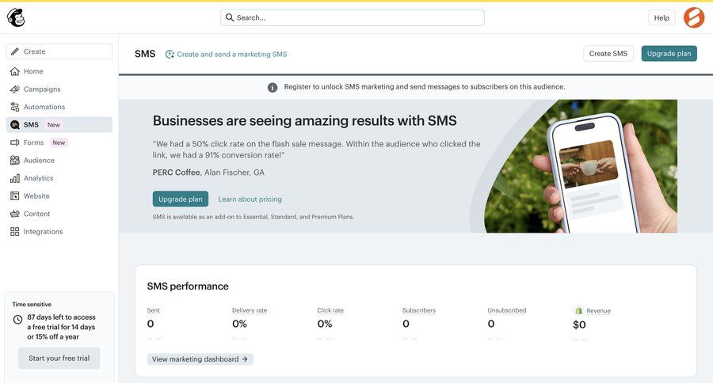Click the phone photo in the banner
The width and height of the screenshot is (713, 383).
(x=581, y=166)
